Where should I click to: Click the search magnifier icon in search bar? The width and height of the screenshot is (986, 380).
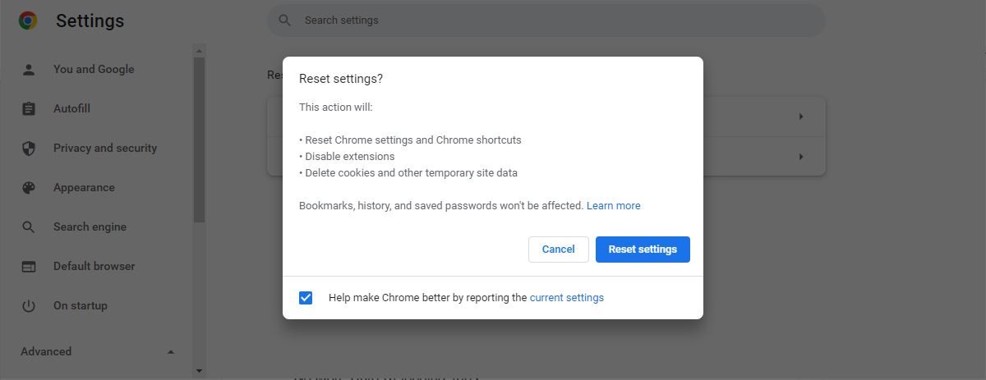(x=285, y=21)
